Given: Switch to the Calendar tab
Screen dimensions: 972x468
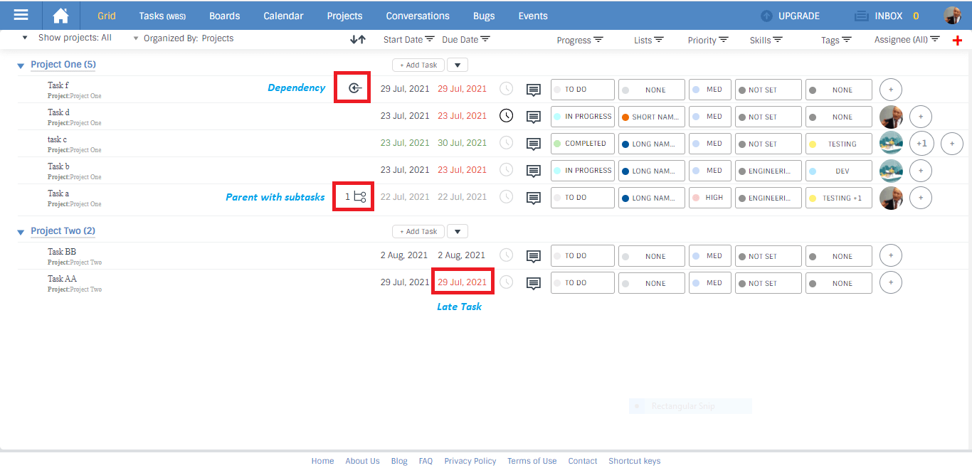Looking at the screenshot, I should [x=283, y=16].
